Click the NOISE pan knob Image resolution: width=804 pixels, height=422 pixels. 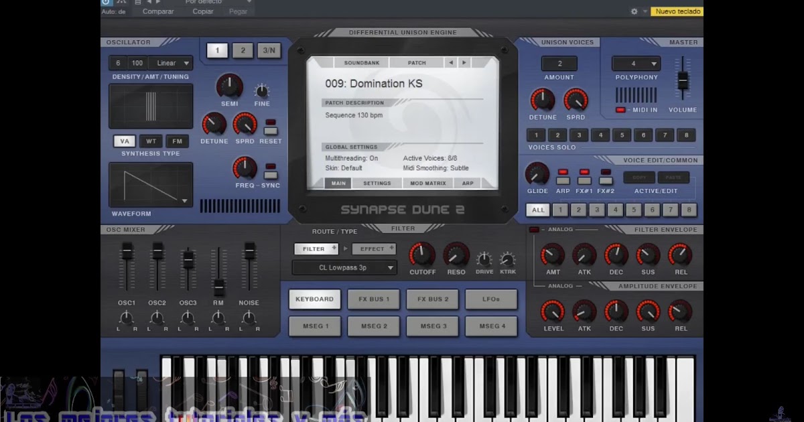click(249, 318)
